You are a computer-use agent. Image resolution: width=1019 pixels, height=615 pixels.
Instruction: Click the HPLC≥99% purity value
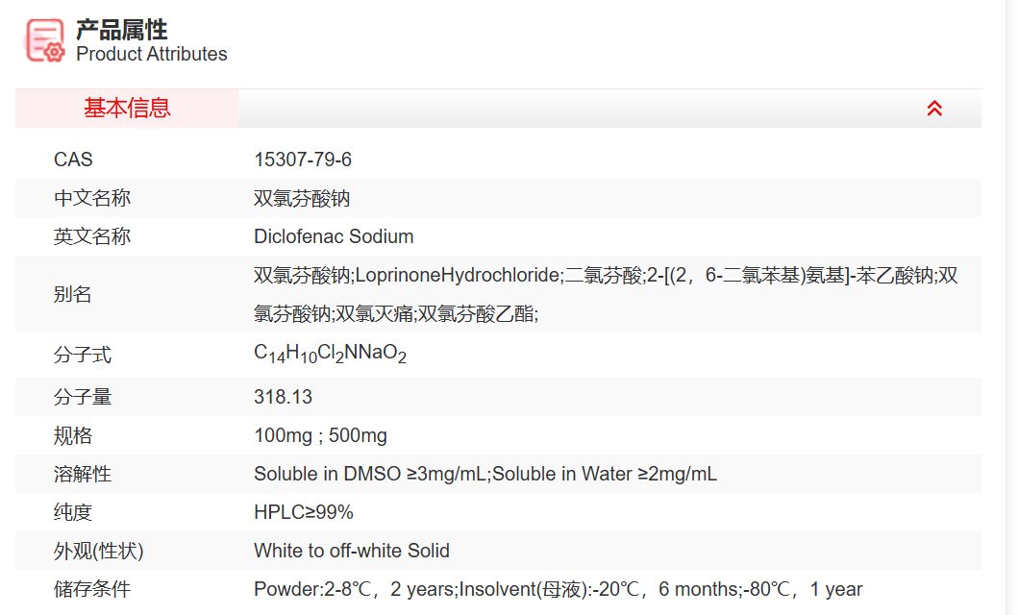point(304,512)
